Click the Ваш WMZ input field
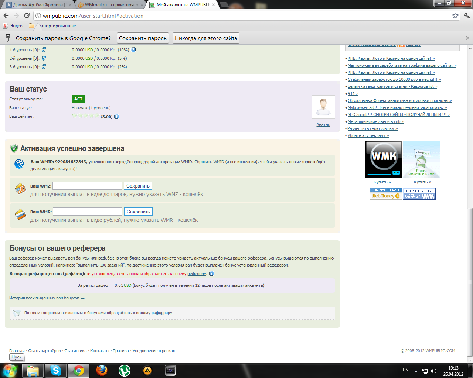The image size is (473, 378). tap(87, 186)
